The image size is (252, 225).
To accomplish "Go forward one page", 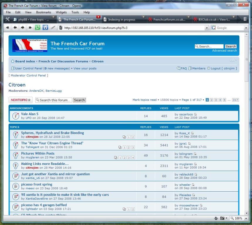I will 23,28.
